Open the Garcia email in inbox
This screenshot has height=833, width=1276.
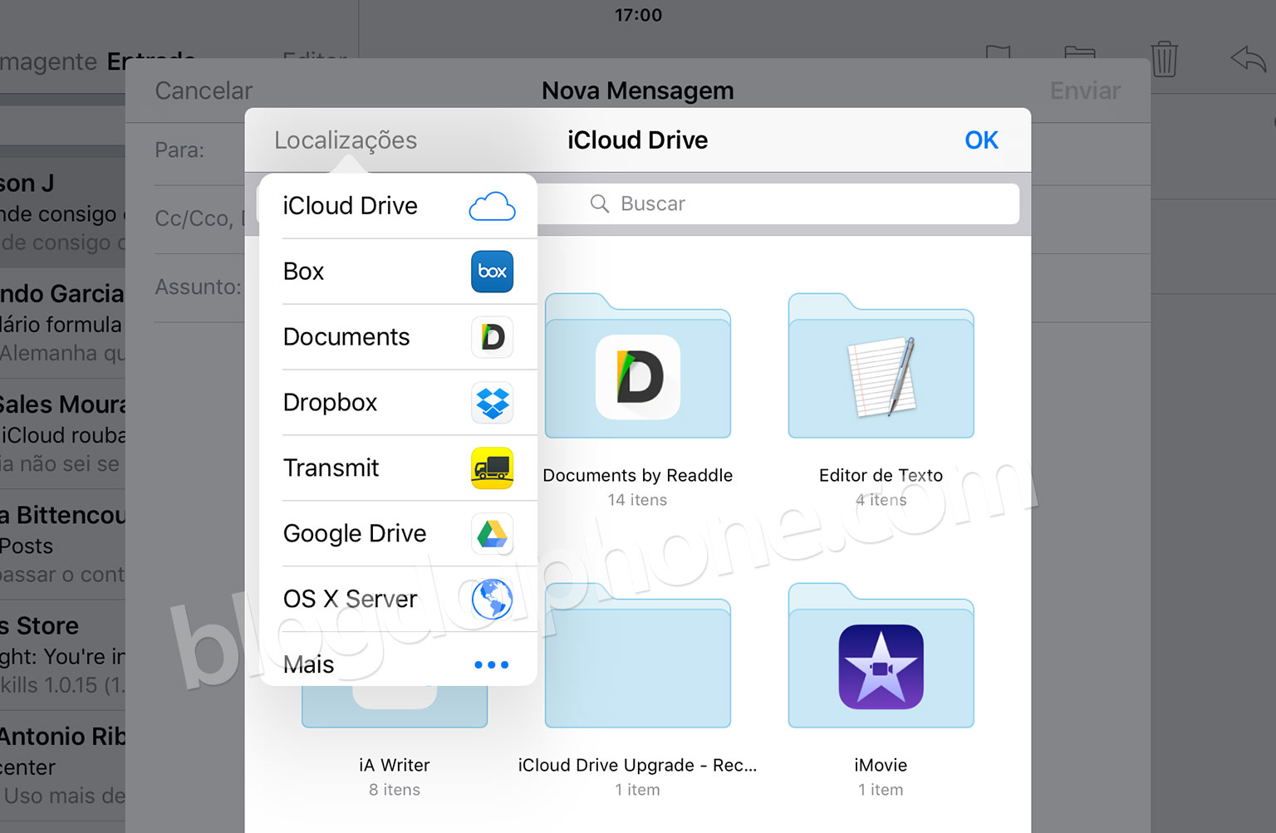(62, 323)
